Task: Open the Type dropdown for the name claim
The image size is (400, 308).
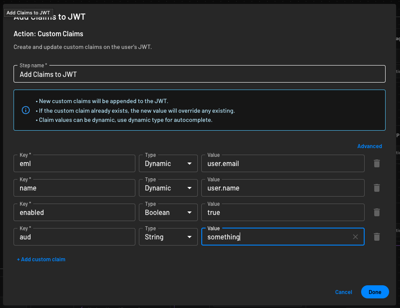Action: tap(168, 188)
